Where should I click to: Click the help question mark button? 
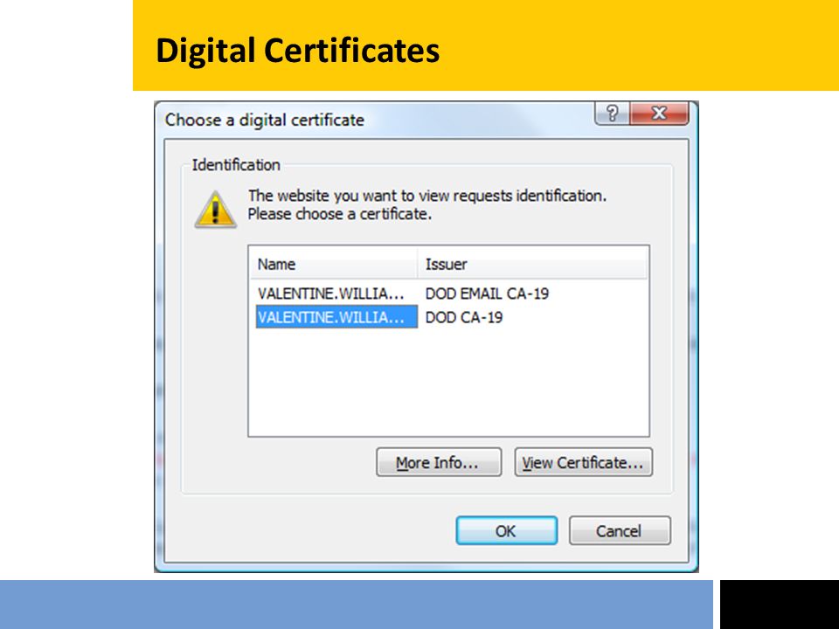click(612, 114)
